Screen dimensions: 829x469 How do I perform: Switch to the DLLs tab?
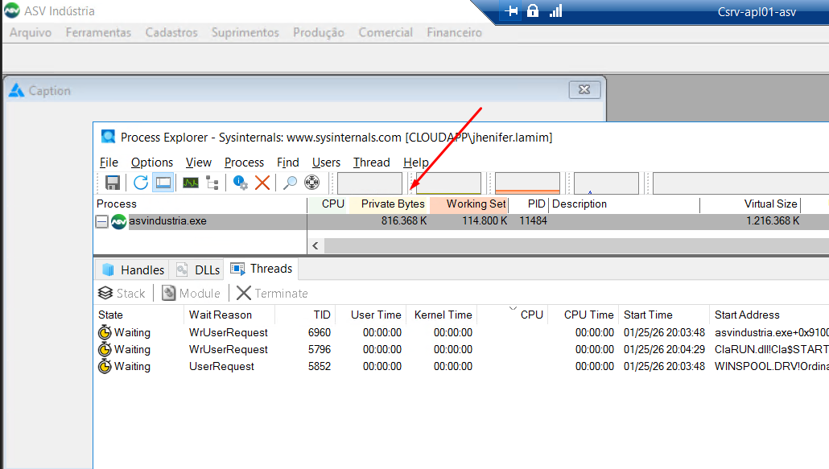click(198, 269)
